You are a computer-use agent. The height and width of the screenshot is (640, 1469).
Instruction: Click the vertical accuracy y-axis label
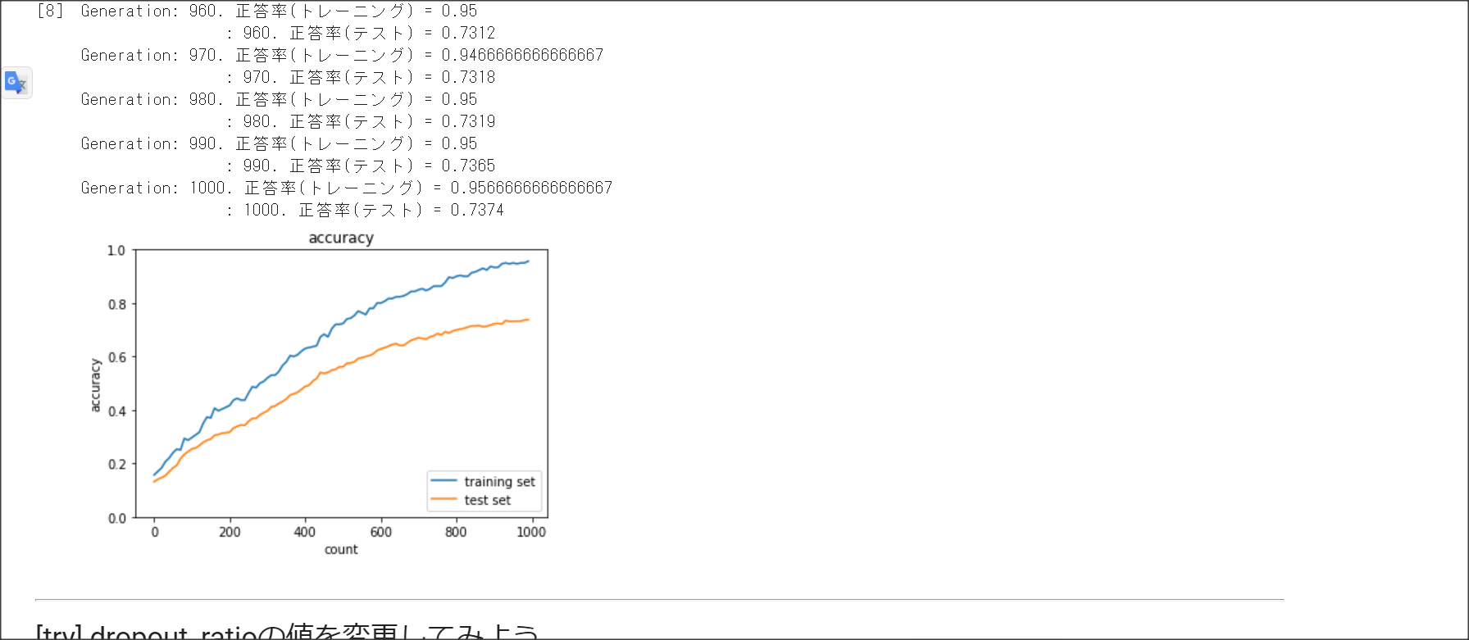[x=95, y=384]
